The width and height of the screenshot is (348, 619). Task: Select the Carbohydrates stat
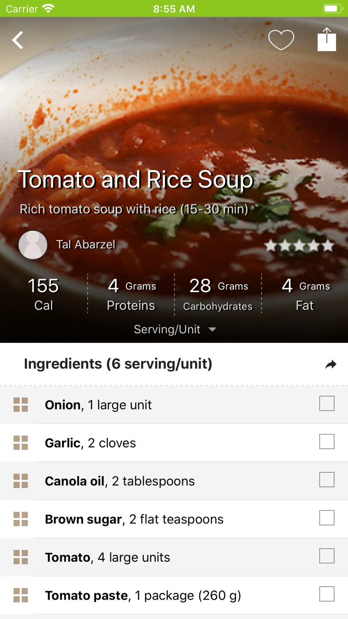pos(217,294)
